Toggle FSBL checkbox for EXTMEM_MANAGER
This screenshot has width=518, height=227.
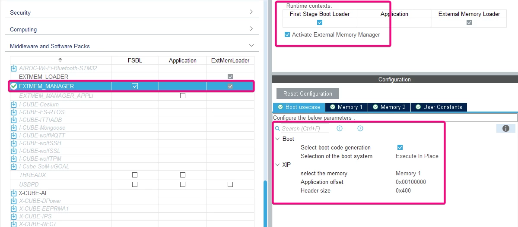[x=135, y=86]
